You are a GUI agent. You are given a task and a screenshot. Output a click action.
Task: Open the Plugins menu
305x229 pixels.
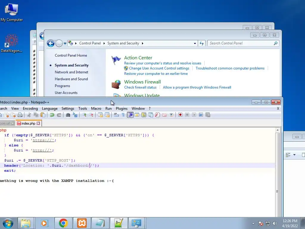(122, 109)
